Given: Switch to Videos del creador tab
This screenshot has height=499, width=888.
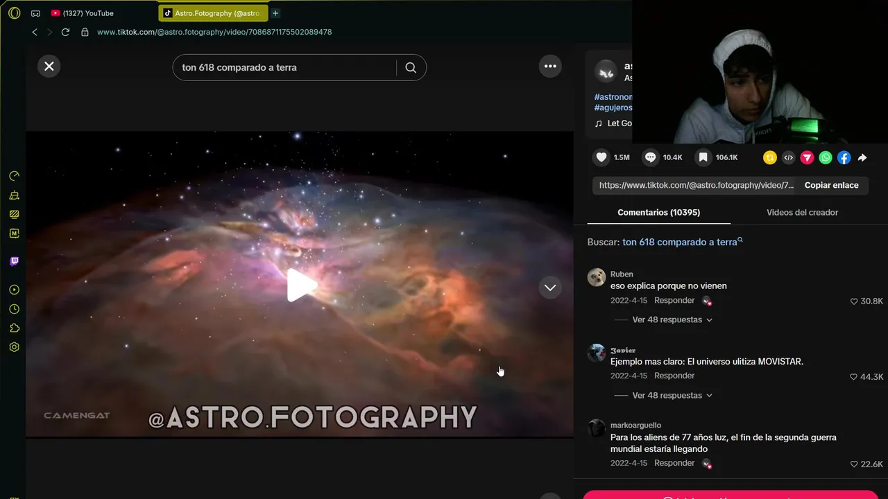Looking at the screenshot, I should 802,212.
